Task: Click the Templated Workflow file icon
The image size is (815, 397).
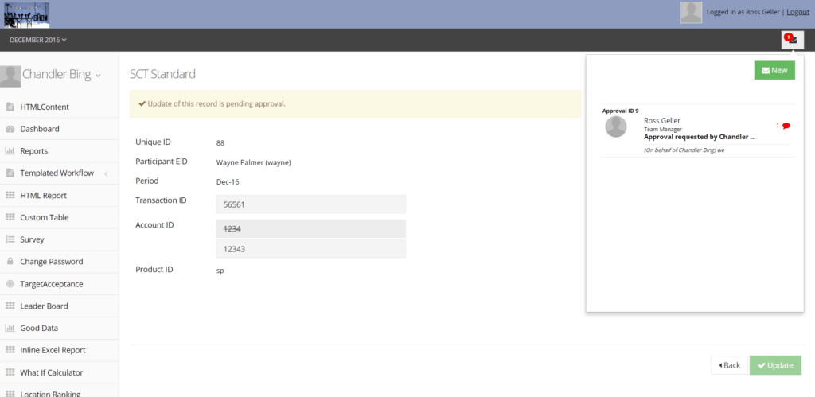Action: (10, 173)
